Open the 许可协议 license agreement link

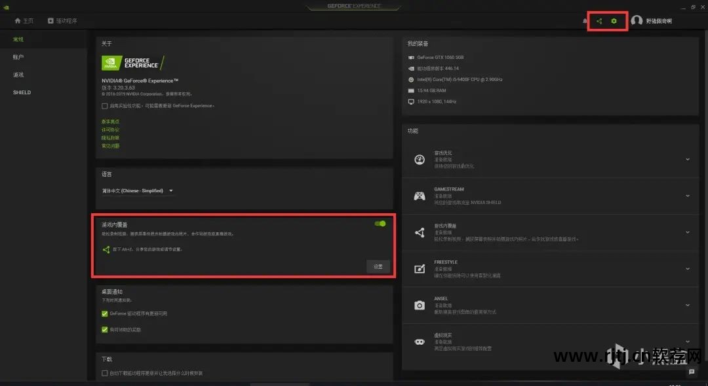pos(111,130)
